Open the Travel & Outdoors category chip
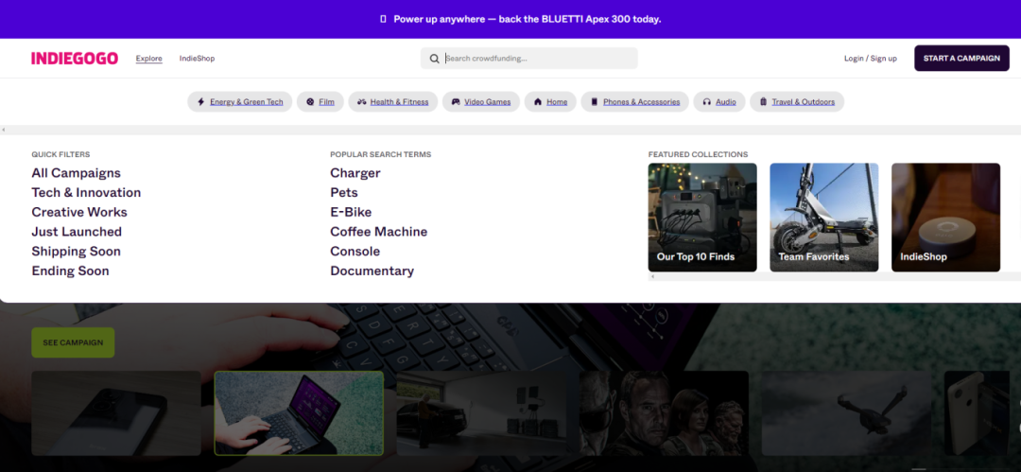This screenshot has height=472, width=1021. [796, 102]
